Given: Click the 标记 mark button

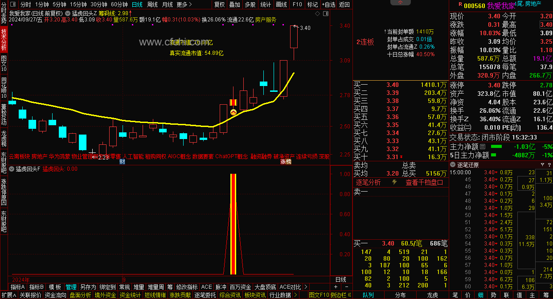Looking at the screenshot, I should click(x=312, y=4).
